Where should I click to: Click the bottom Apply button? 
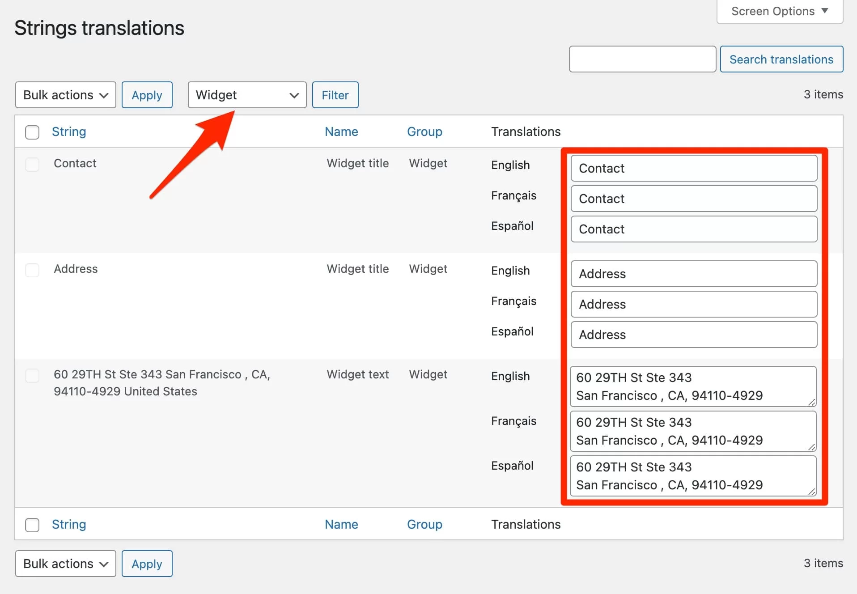pos(147,564)
